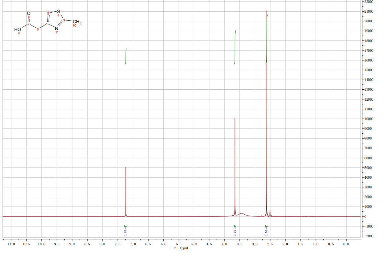387x257 pixels.
Task: Select the carbonyl oxygen O atom
Action: pos(28,13)
